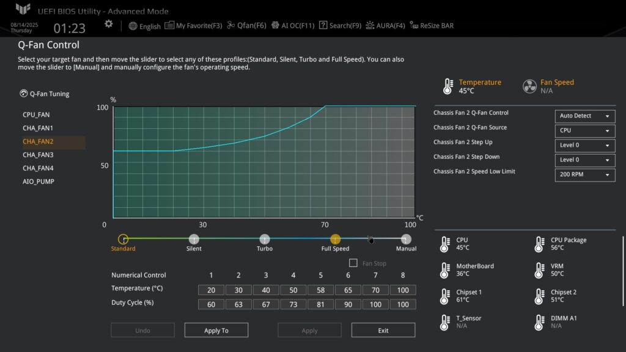The width and height of the screenshot is (626, 352).
Task: Select CHA_FAN3 in the fan list
Action: coord(38,155)
